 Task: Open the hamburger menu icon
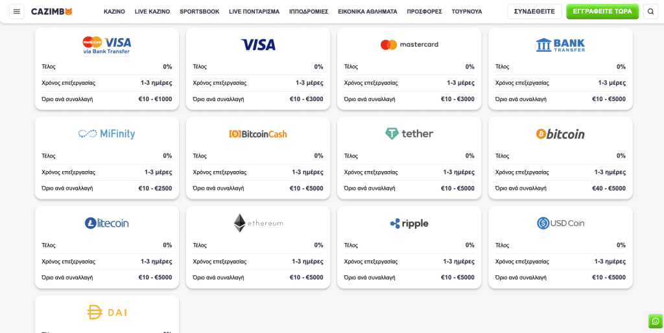click(17, 12)
